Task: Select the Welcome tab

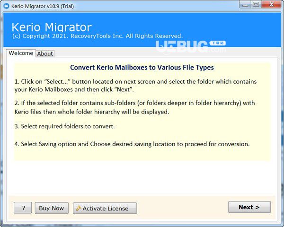Action: [21, 53]
